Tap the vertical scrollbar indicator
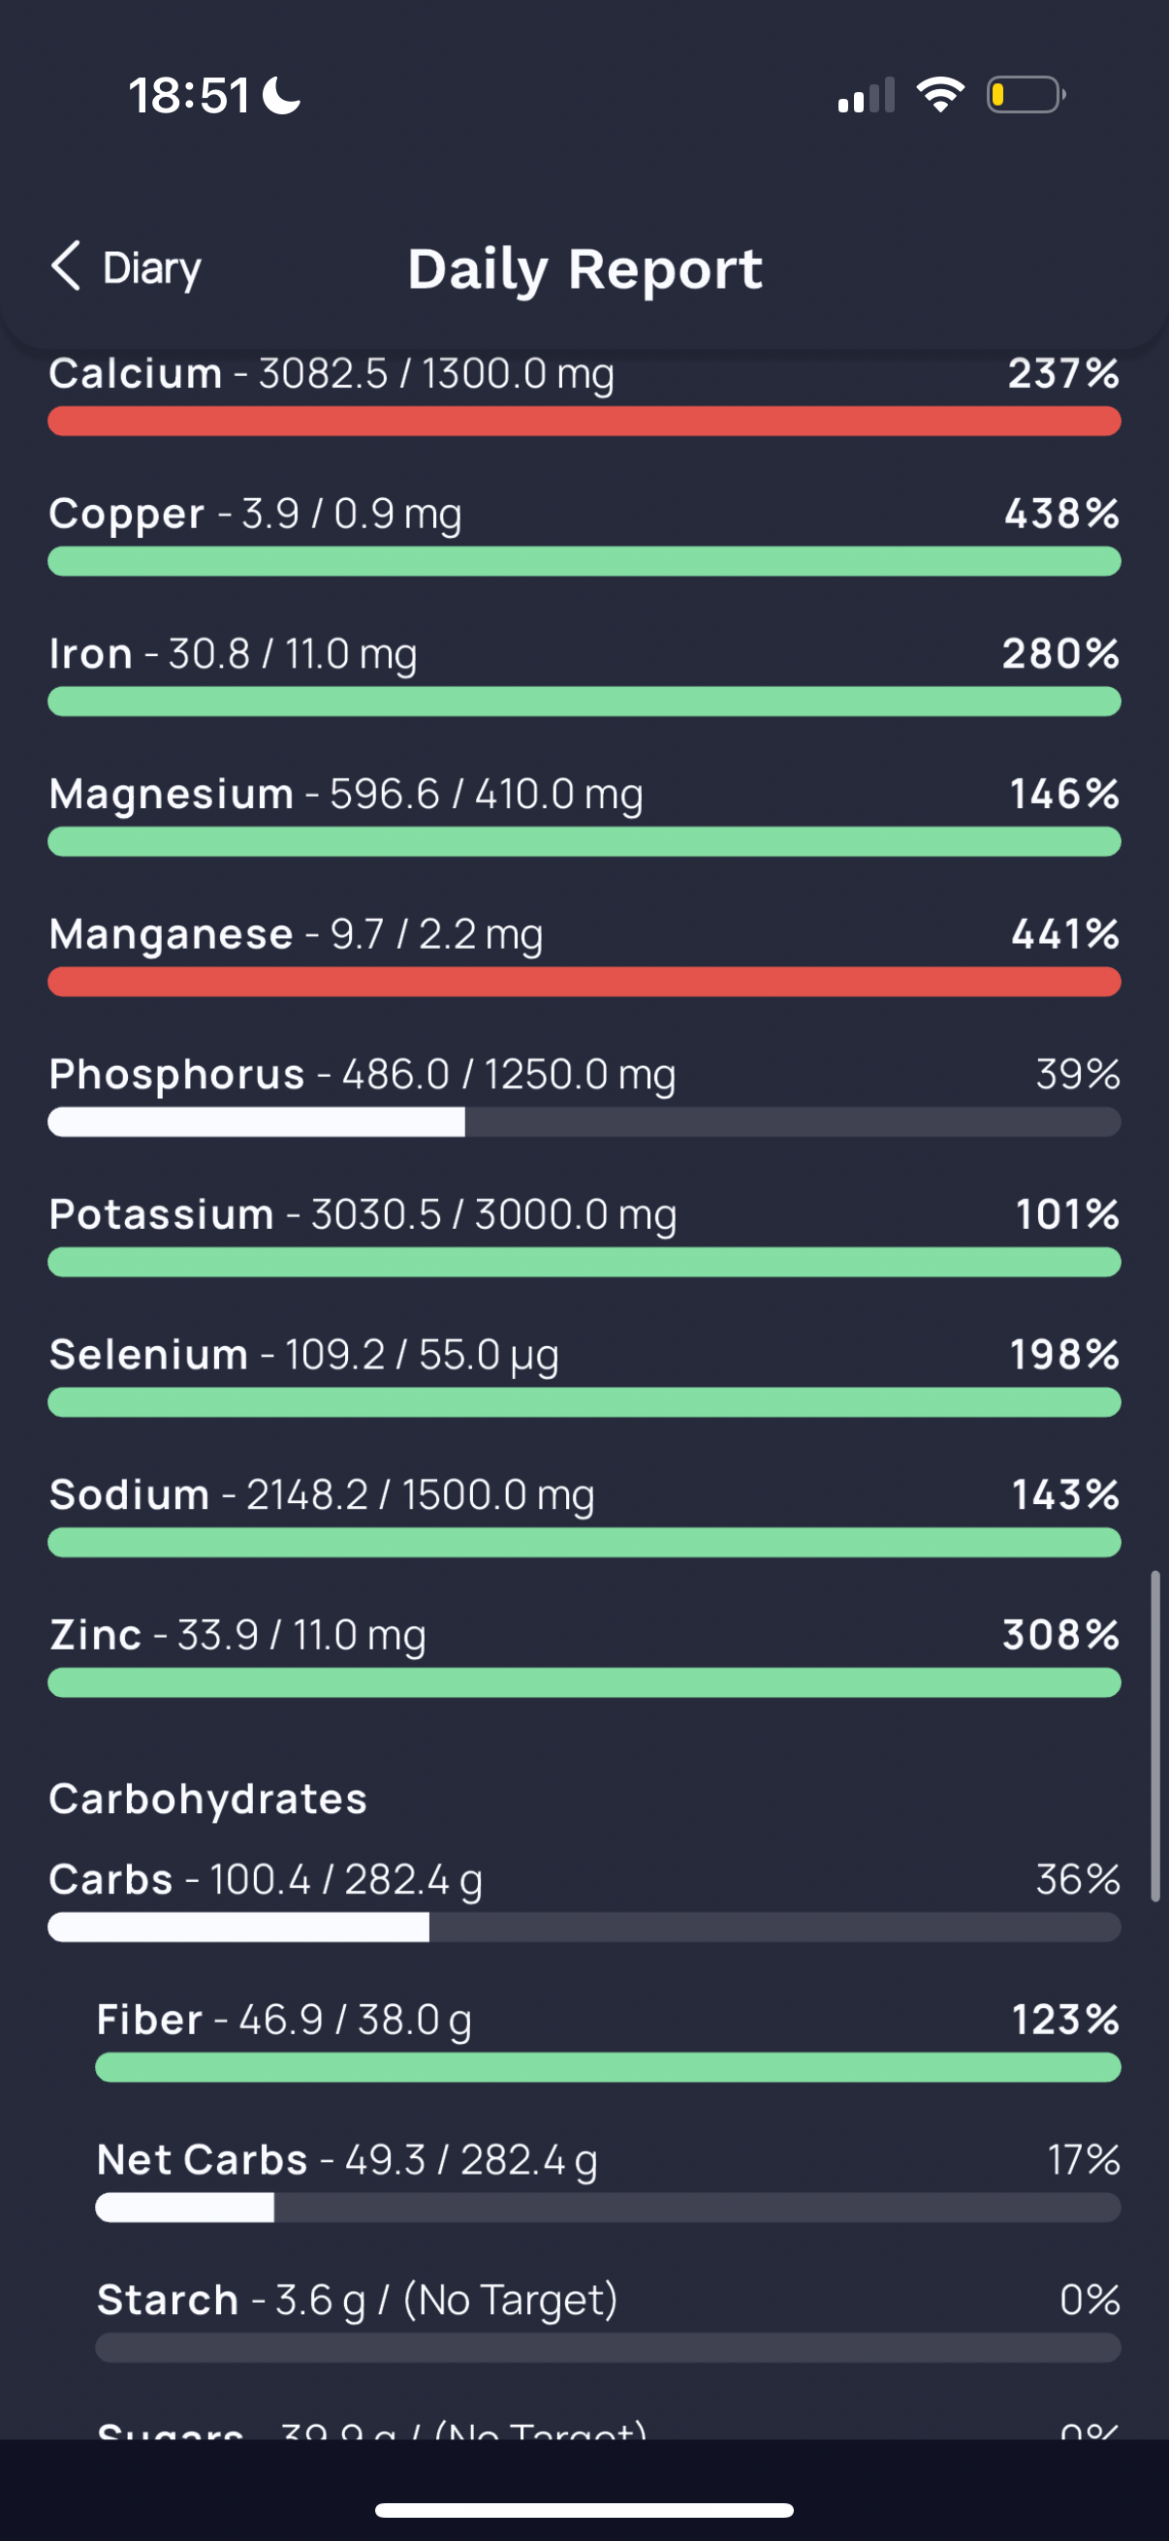The image size is (1169, 2541). click(1155, 1736)
